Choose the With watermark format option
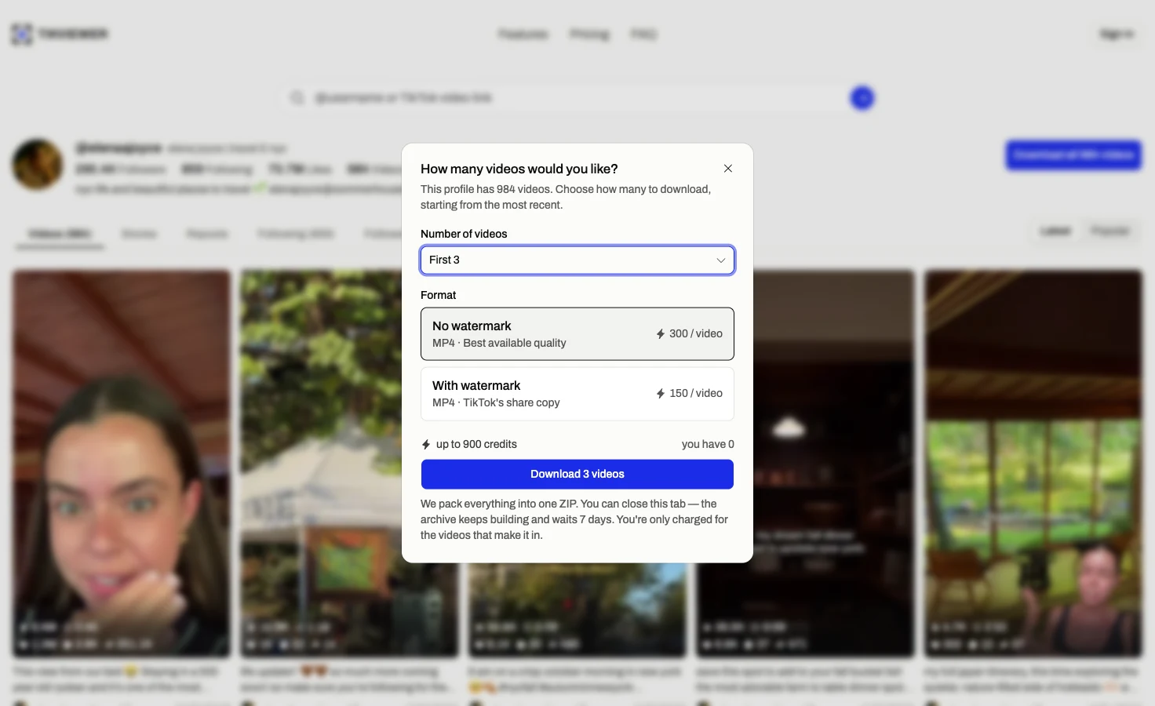The image size is (1155, 706). point(577,394)
